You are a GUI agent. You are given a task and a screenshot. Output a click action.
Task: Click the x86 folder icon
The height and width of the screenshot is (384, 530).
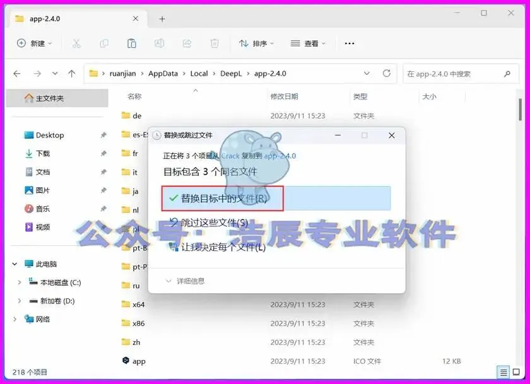[x=126, y=323]
